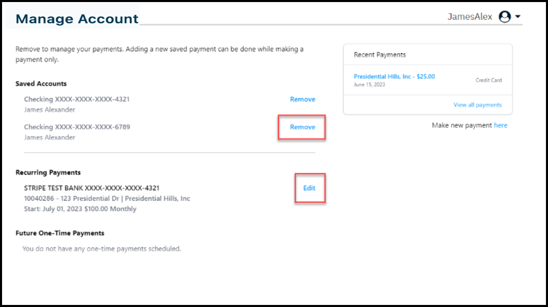Click the Saved Accounts section heading
The width and height of the screenshot is (548, 307).
pos(41,84)
